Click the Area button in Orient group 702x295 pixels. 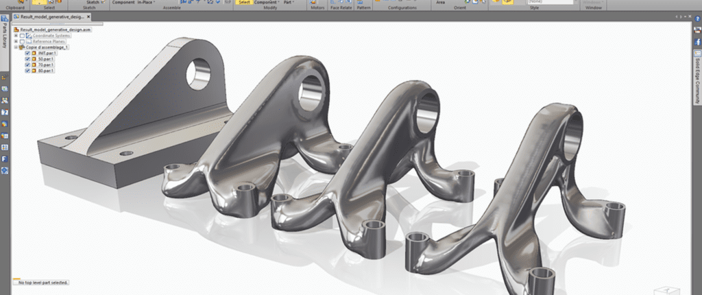click(441, 2)
